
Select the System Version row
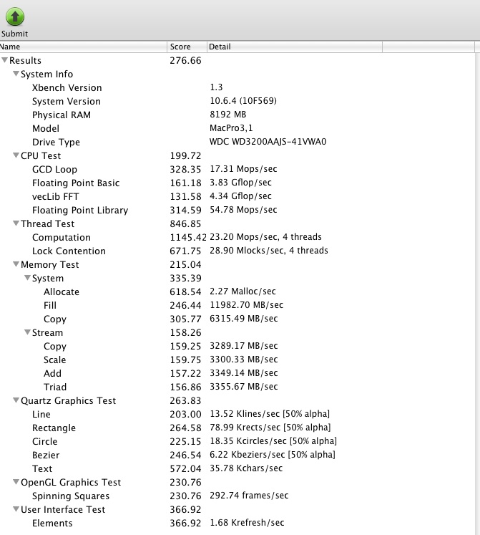(237, 101)
